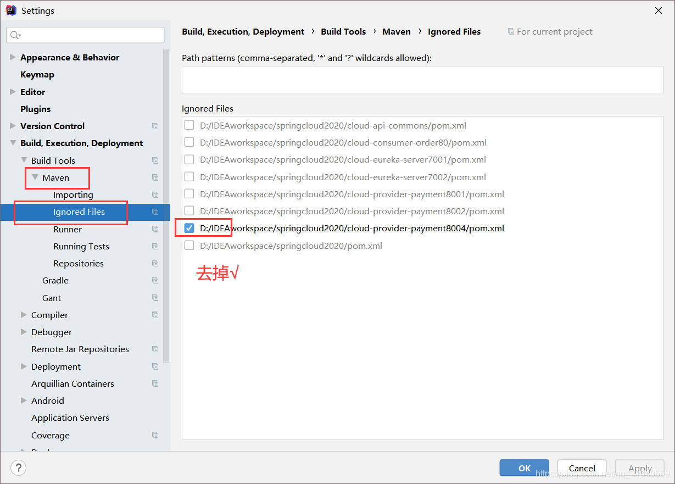Screen dimensions: 675x484
Task: Click project-level icon beside Build Tools
Action: point(155,160)
